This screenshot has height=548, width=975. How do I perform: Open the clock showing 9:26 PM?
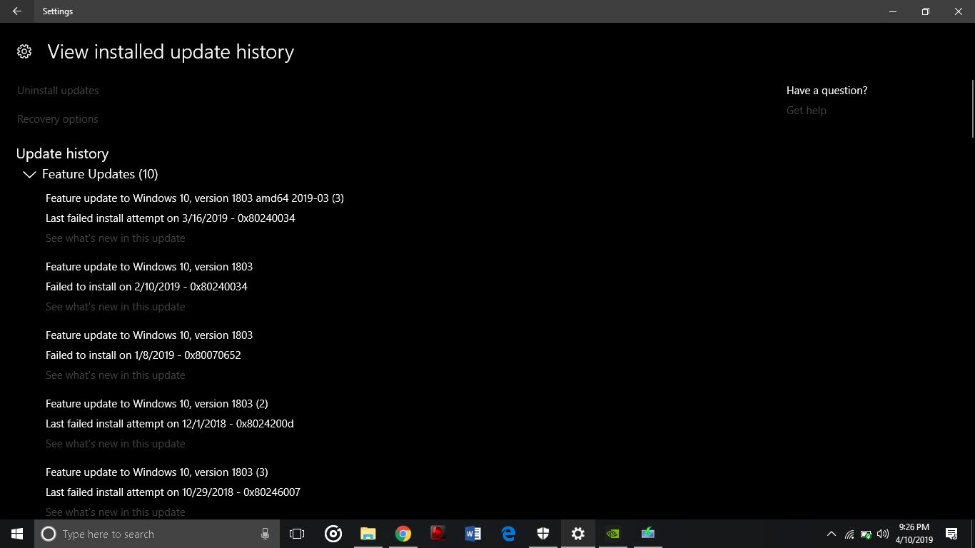pyautogui.click(x=914, y=534)
